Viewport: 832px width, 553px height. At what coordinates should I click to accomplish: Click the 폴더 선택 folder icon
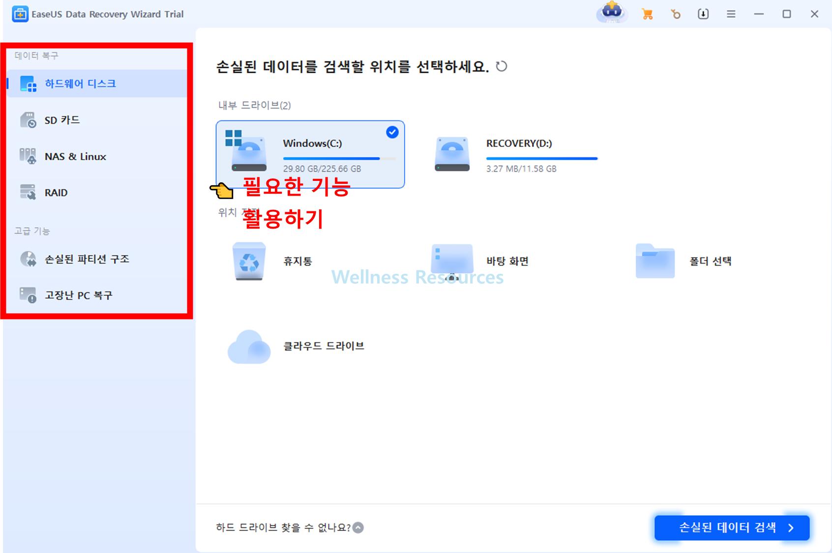[x=655, y=261]
